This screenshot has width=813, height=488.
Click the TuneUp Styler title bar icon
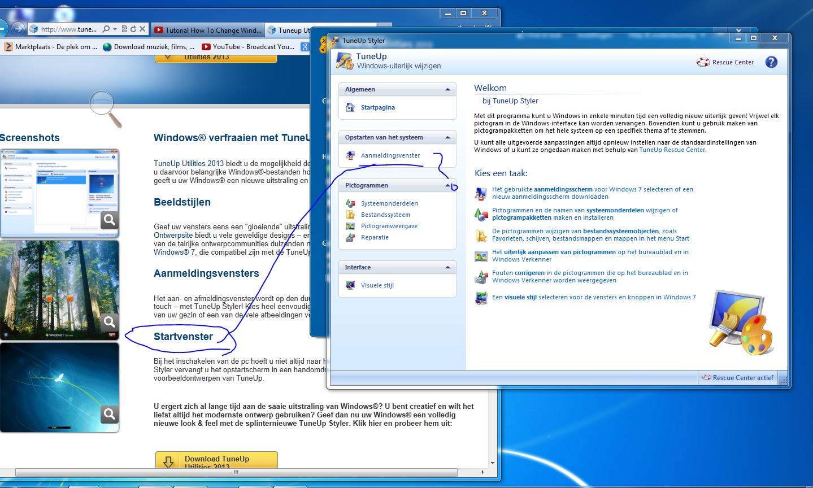[335, 41]
